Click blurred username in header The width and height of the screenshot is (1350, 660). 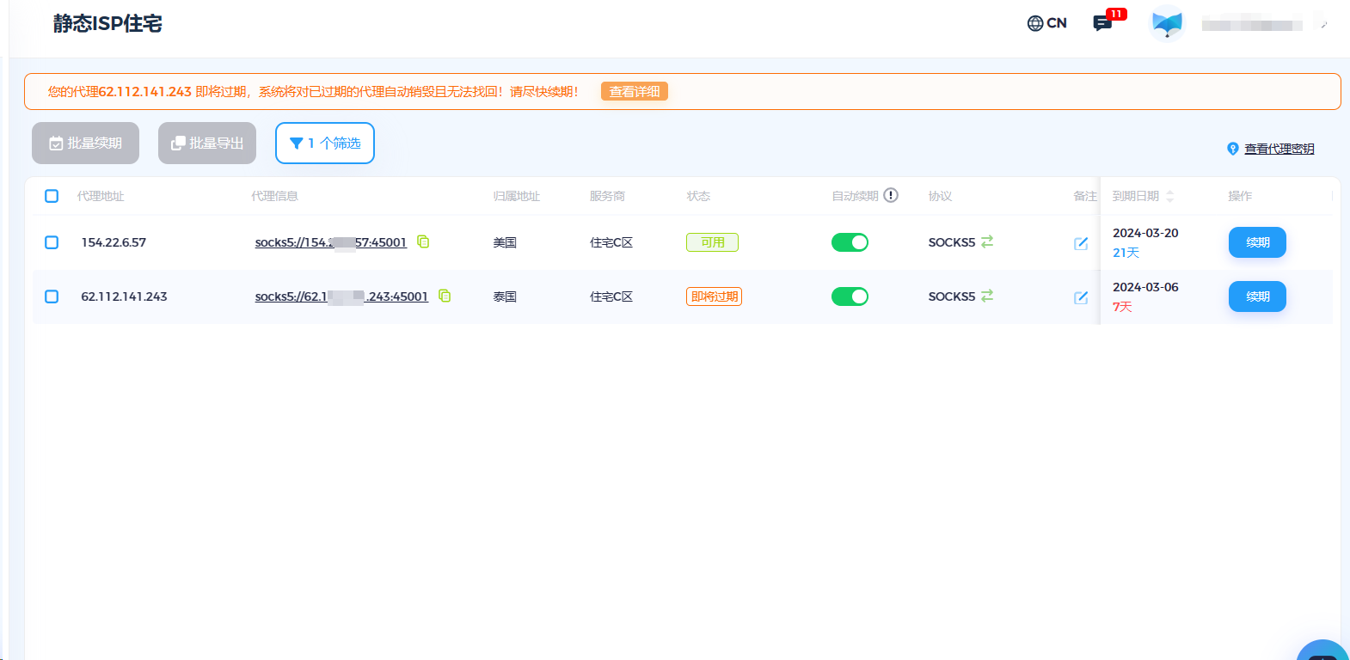pyautogui.click(x=1252, y=25)
